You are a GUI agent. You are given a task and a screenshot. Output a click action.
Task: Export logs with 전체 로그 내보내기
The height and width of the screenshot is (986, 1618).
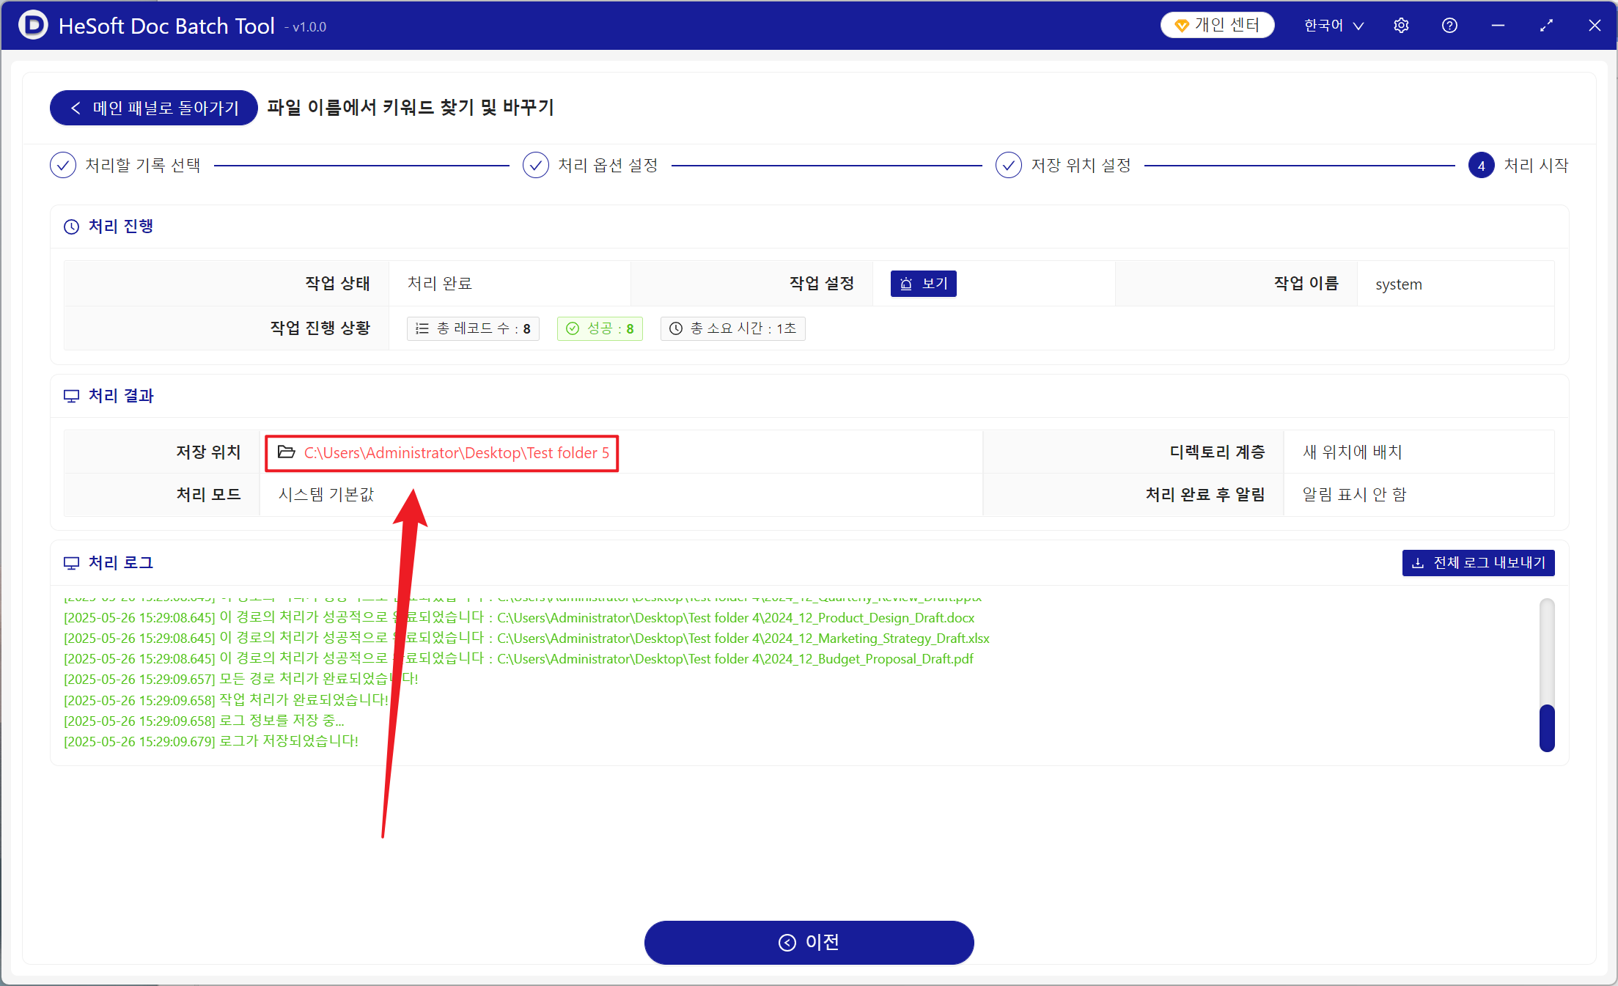coord(1479,563)
